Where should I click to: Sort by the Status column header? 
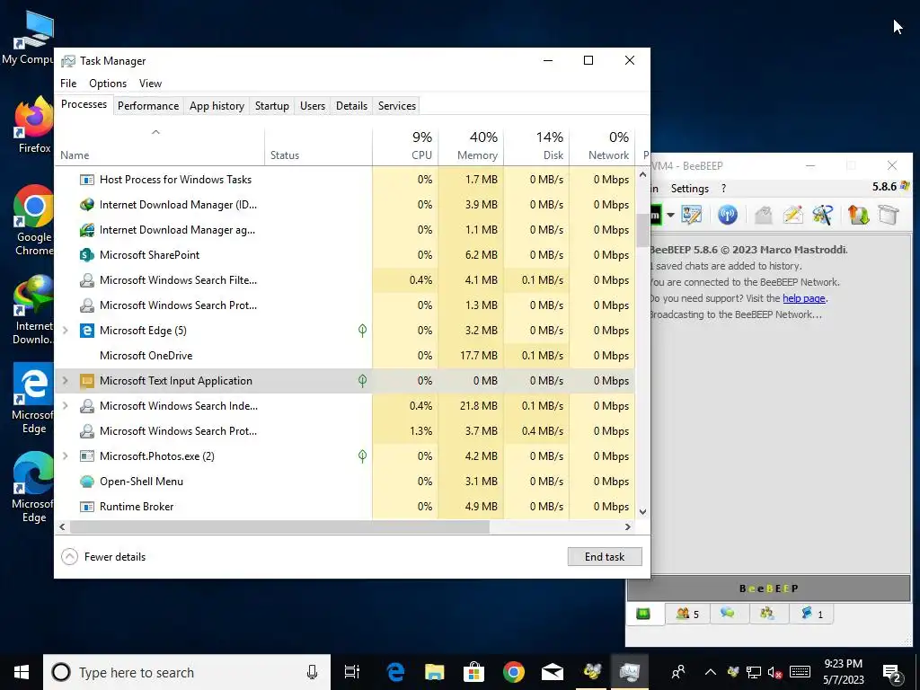(x=318, y=146)
